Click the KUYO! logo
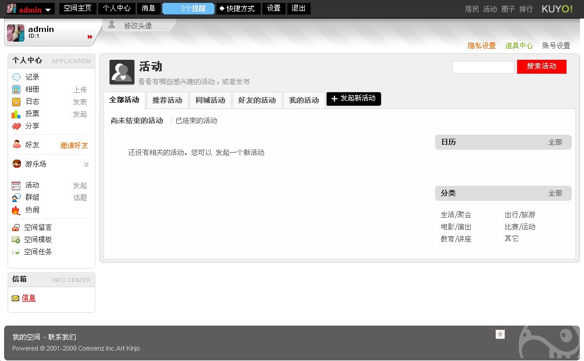The image size is (584, 361). [557, 9]
